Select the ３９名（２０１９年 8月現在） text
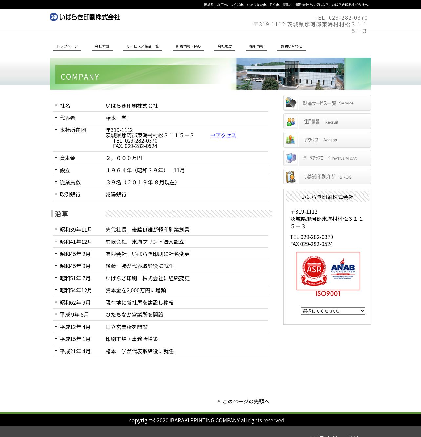This screenshot has height=437, width=421. point(143,182)
